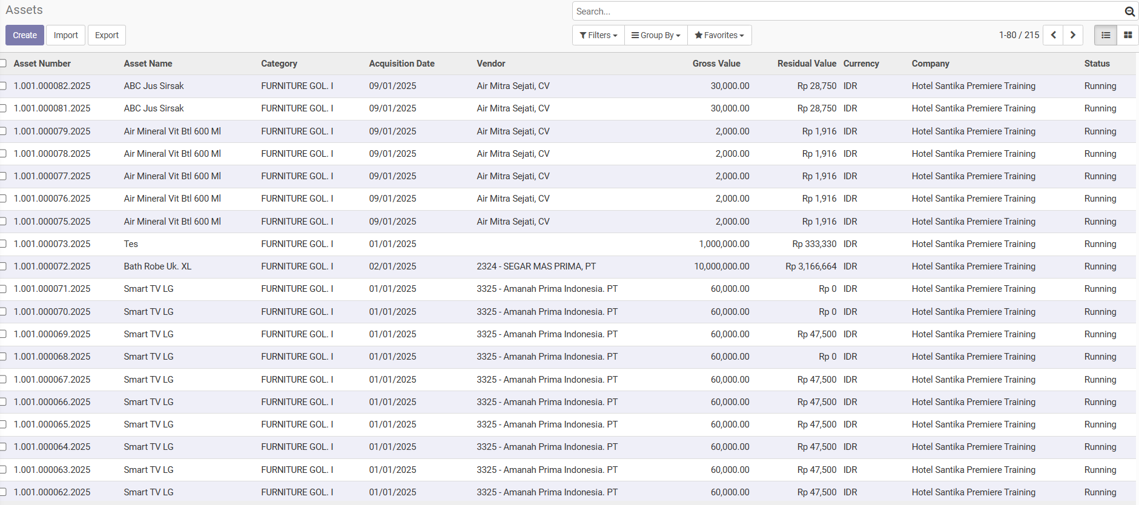
Task: Toggle the select-all checkbox in header
Action: click(x=3, y=64)
